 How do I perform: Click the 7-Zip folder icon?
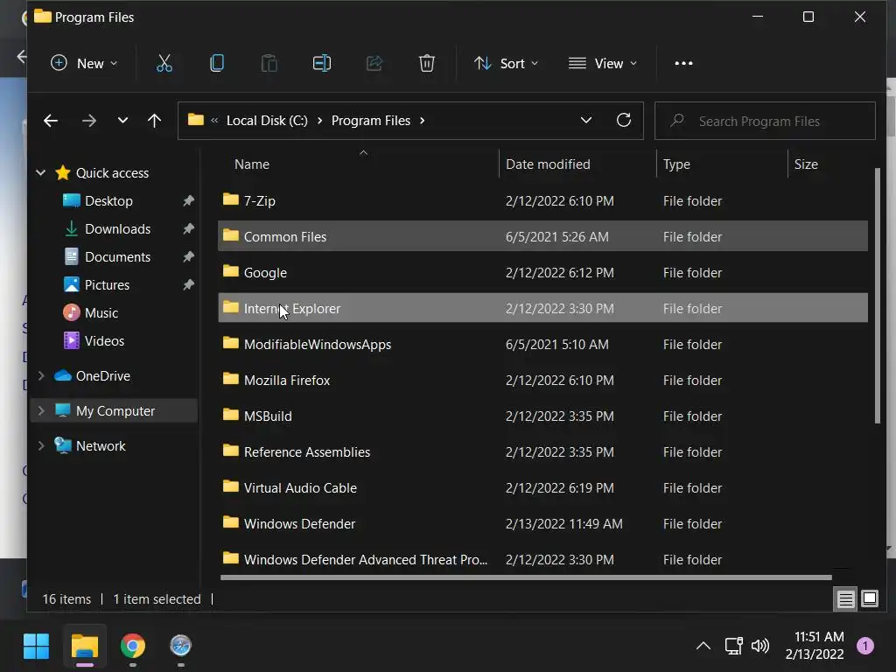point(231,199)
